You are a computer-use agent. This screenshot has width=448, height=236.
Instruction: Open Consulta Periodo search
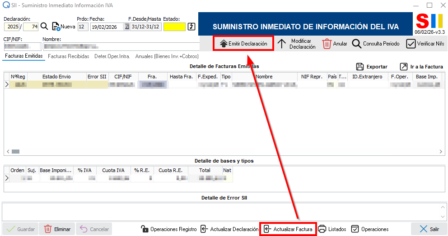point(376,44)
